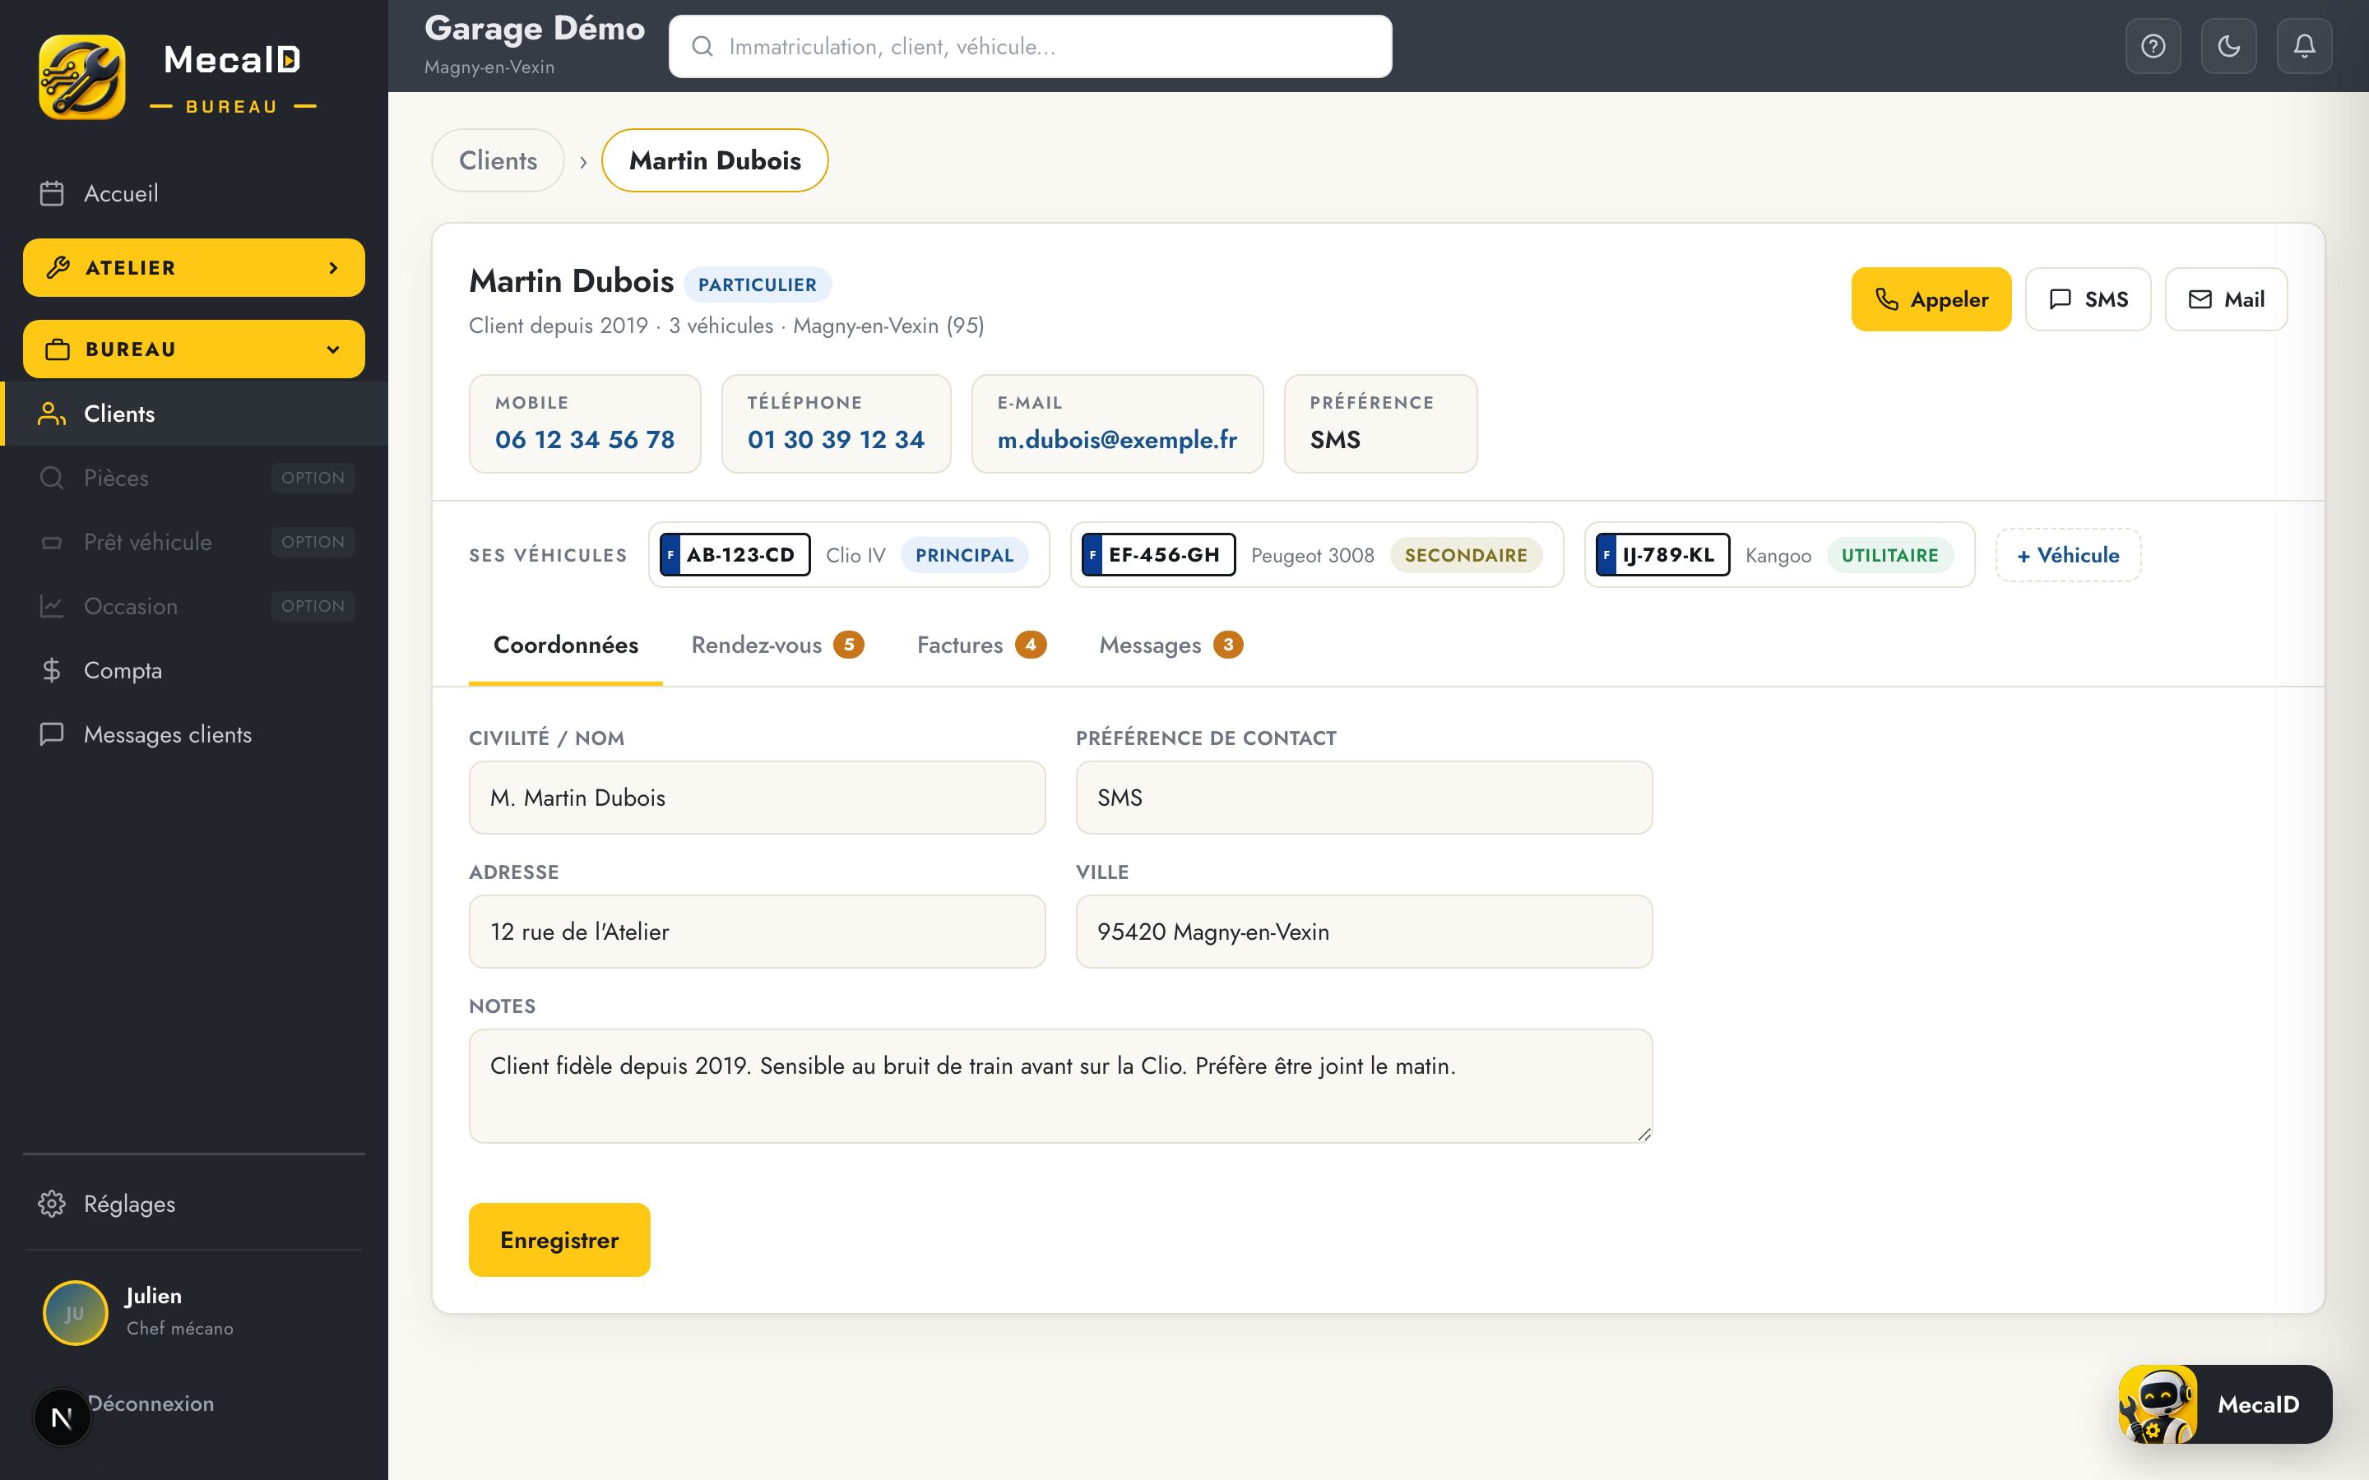
Task: Click the Compta dollar icon
Action: click(52, 670)
